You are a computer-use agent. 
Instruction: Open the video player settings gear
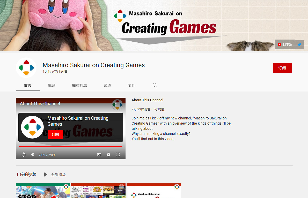tap(108, 154)
